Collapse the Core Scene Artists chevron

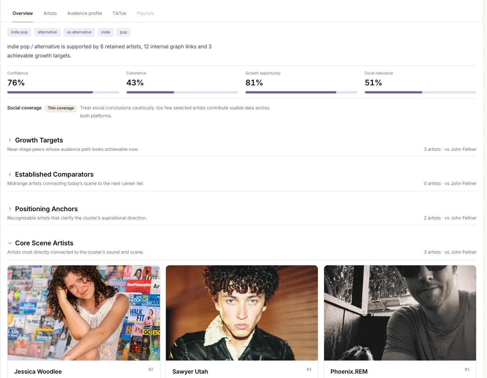pos(10,243)
